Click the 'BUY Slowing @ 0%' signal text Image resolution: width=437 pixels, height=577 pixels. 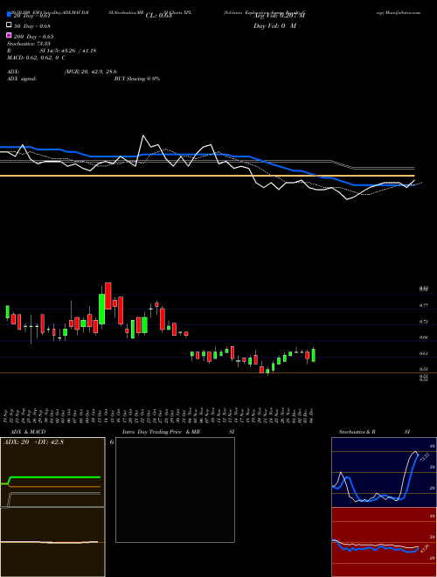pyautogui.click(x=137, y=79)
